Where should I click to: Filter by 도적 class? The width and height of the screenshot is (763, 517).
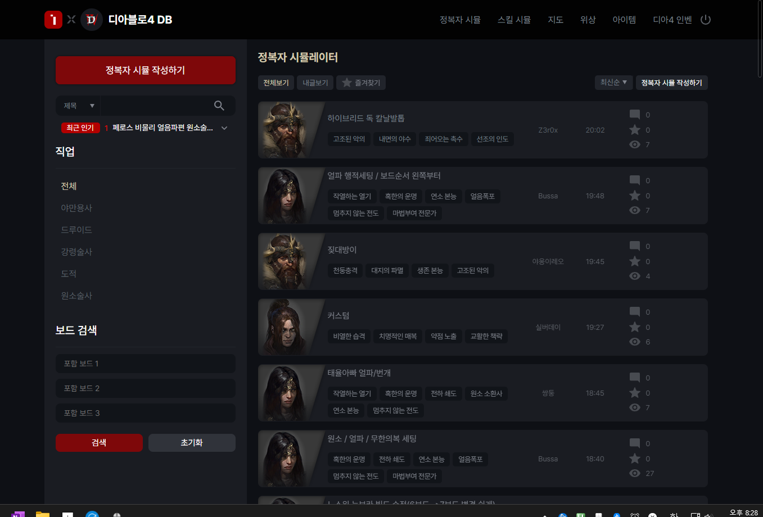69,274
